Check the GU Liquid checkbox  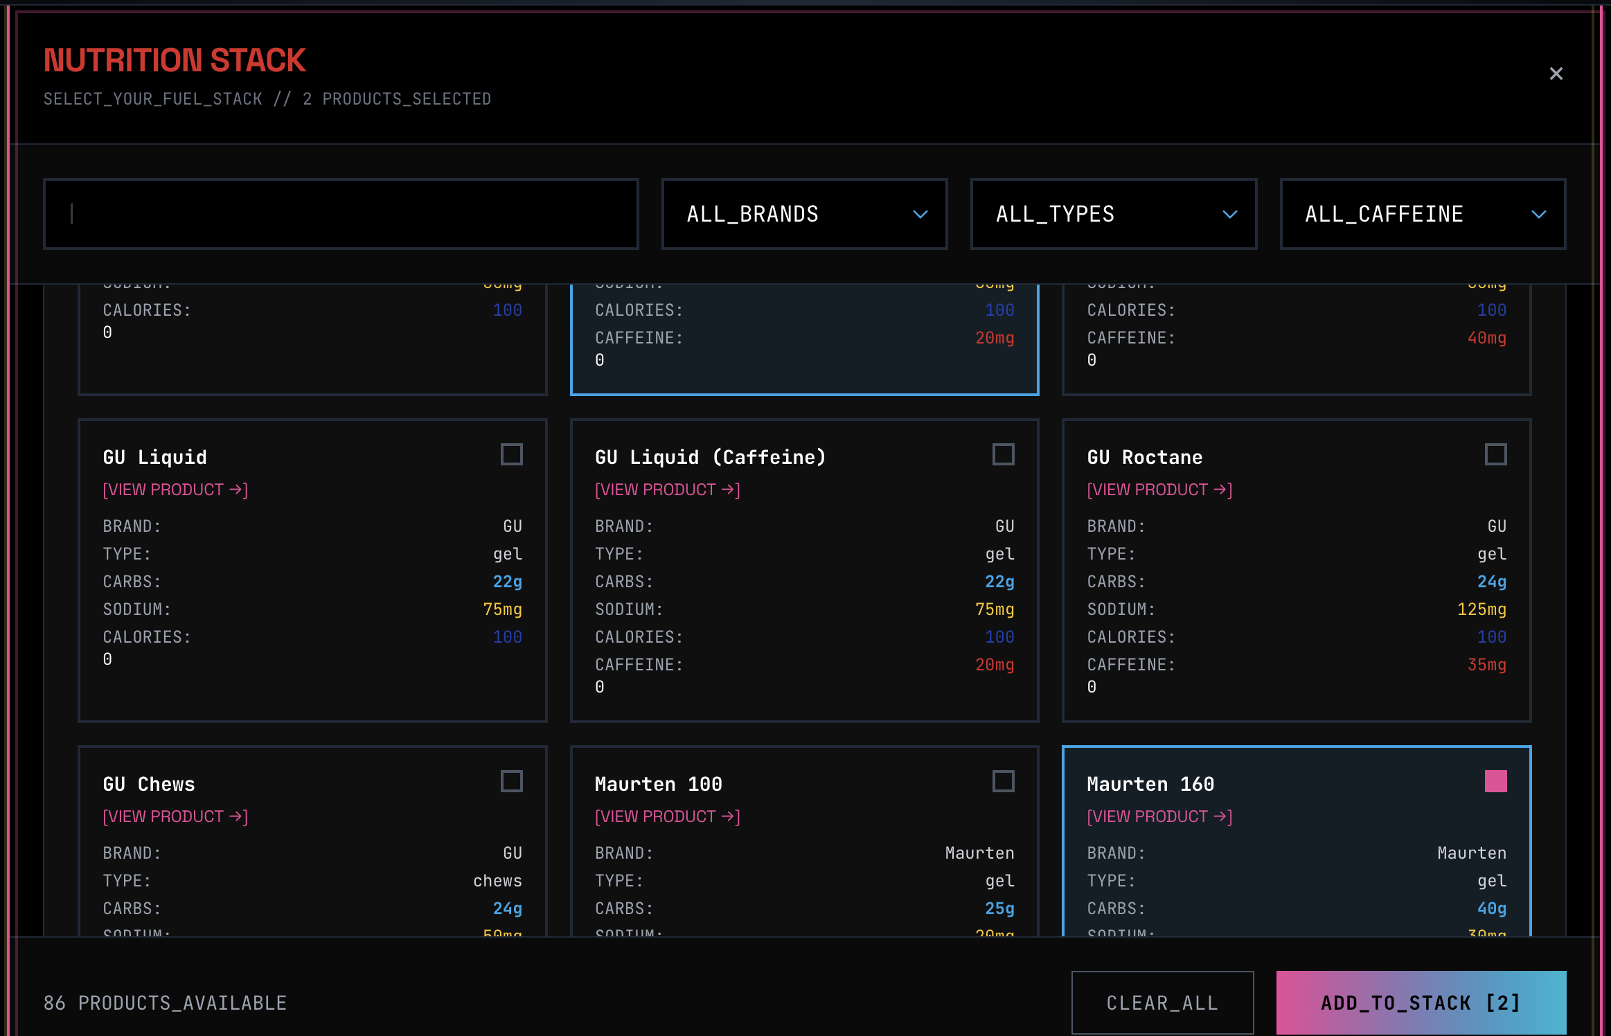512,455
